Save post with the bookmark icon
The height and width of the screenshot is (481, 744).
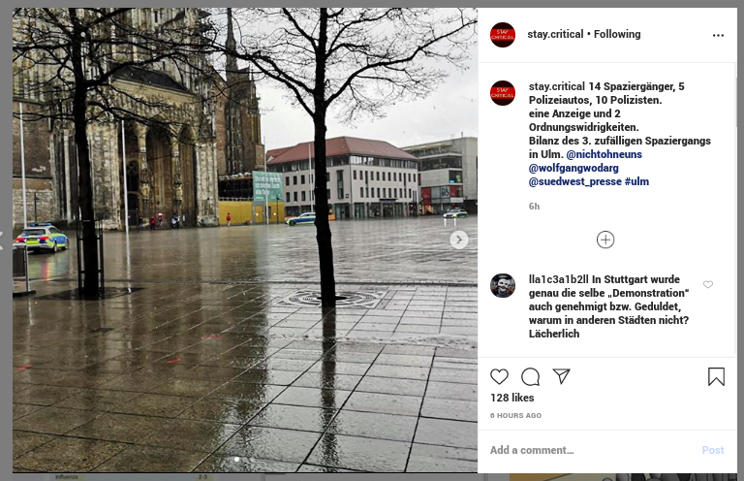tap(716, 377)
